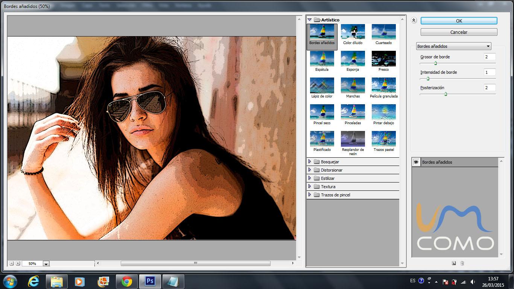Image resolution: width=514 pixels, height=289 pixels.
Task: Click the new effect layer icon
Action: (x=454, y=263)
